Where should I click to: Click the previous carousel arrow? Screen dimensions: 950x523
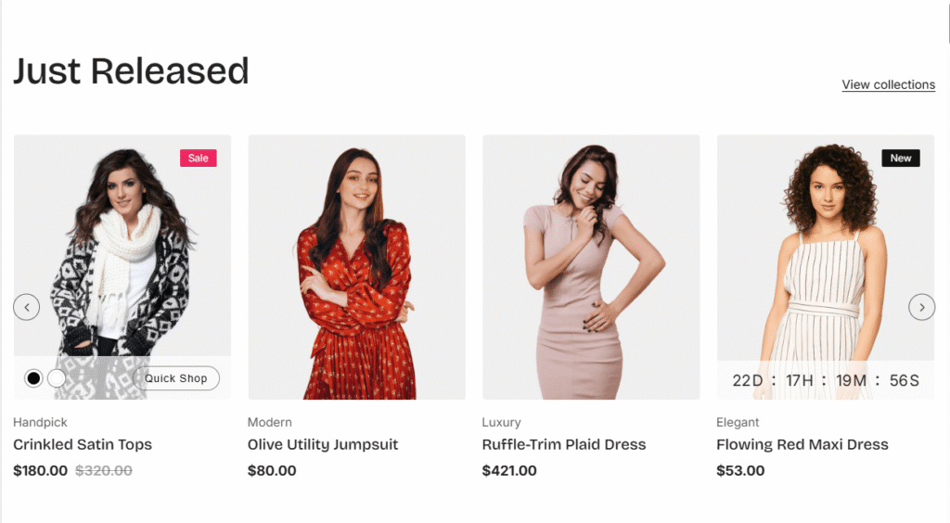click(x=27, y=307)
